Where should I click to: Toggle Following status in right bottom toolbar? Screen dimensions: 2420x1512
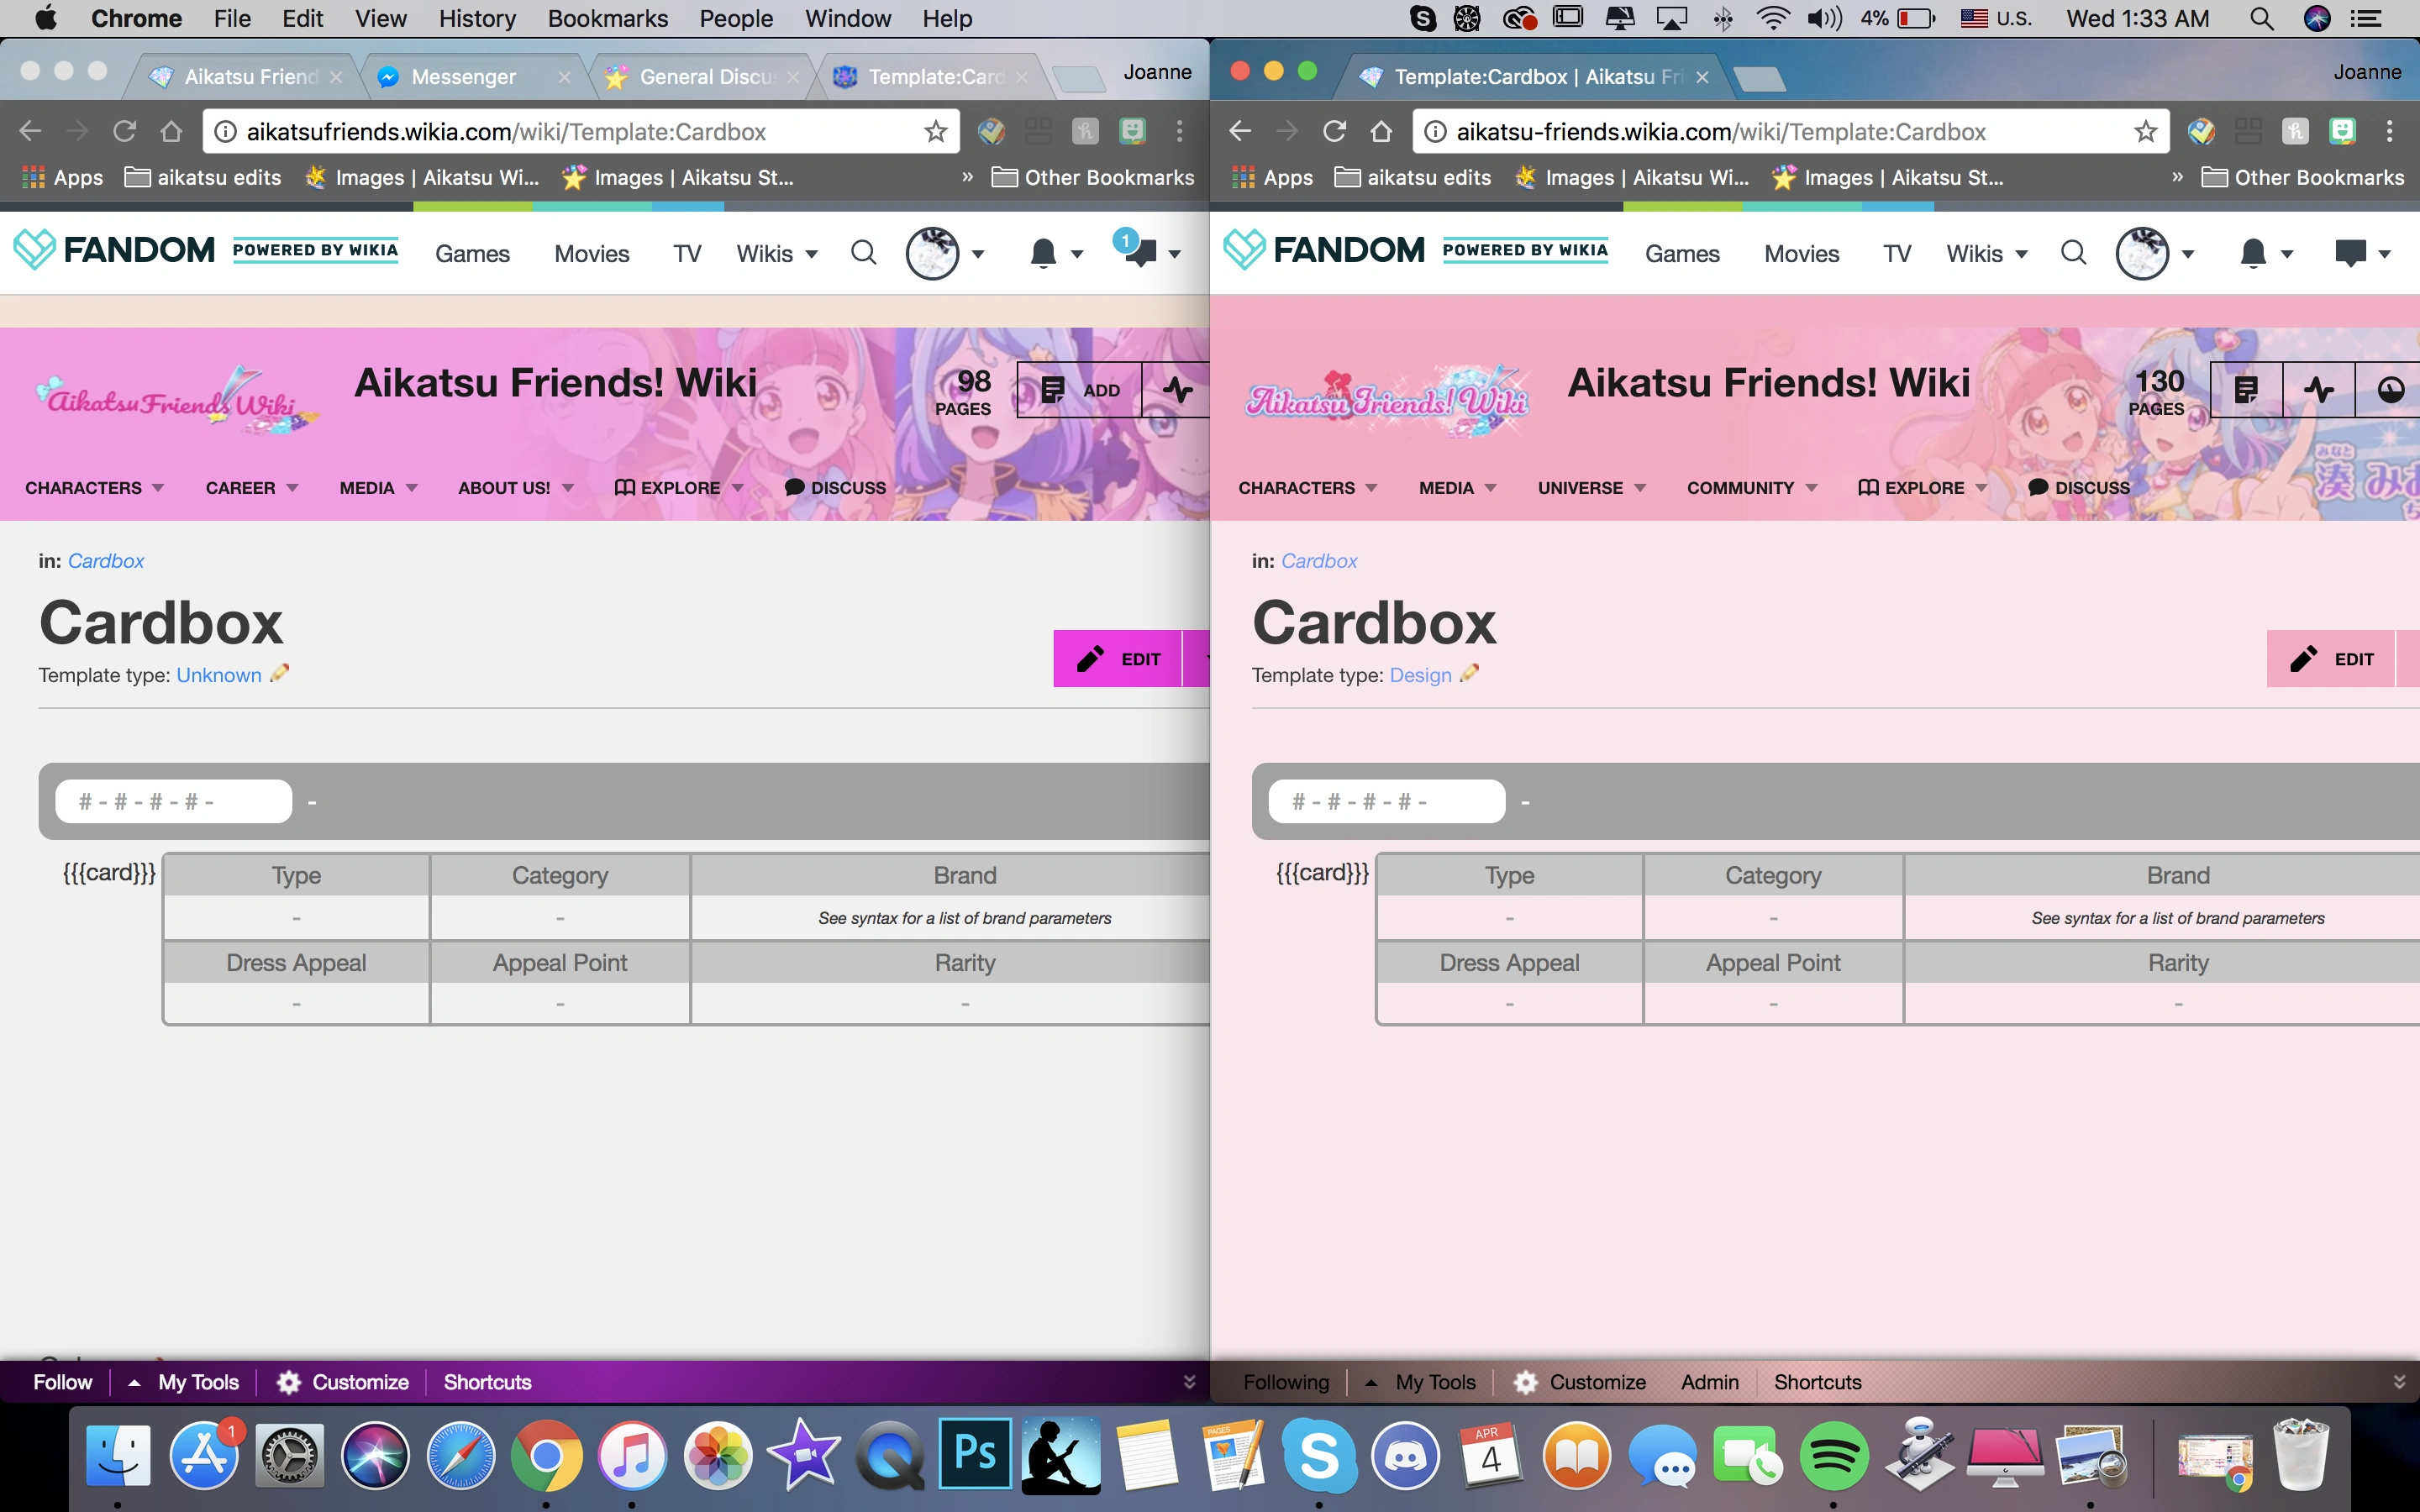point(1286,1382)
